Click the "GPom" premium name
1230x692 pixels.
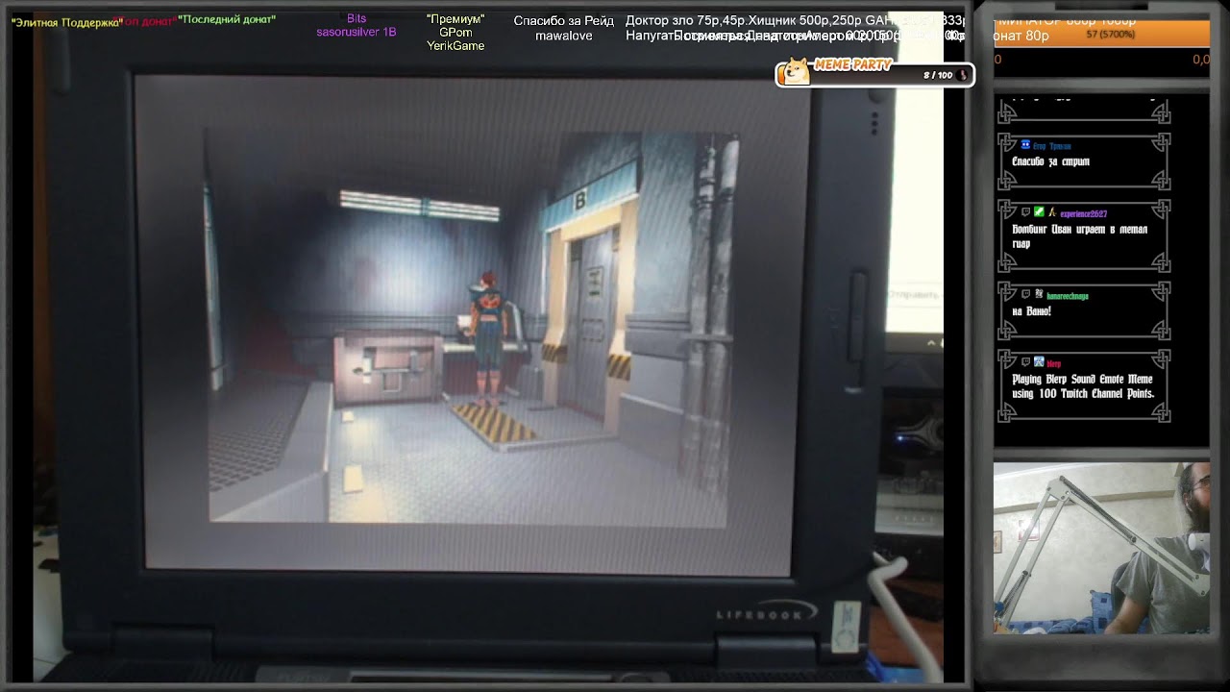[x=455, y=33]
